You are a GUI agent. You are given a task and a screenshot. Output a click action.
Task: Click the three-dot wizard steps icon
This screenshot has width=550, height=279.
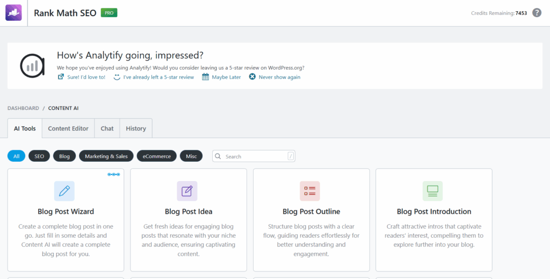pos(114,174)
